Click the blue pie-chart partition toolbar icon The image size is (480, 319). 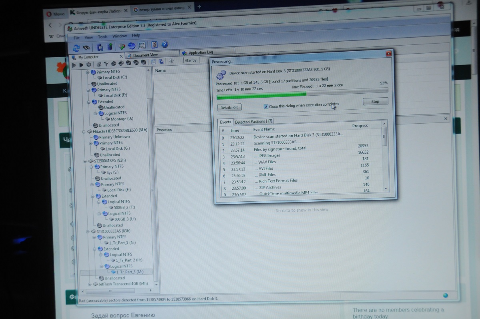tap(132, 46)
